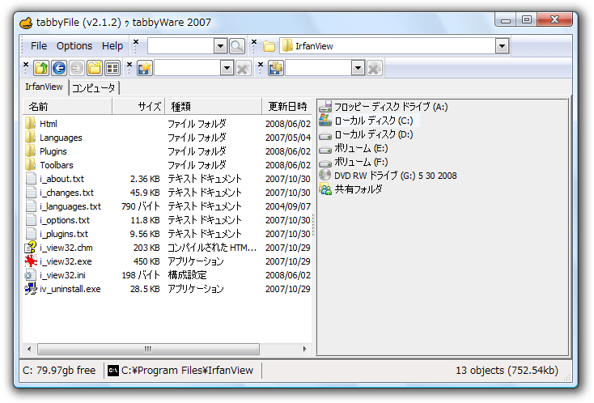Image resolution: width=594 pixels, height=403 pixels.
Task: Close the search toolbar with its small x
Action: pos(136,41)
